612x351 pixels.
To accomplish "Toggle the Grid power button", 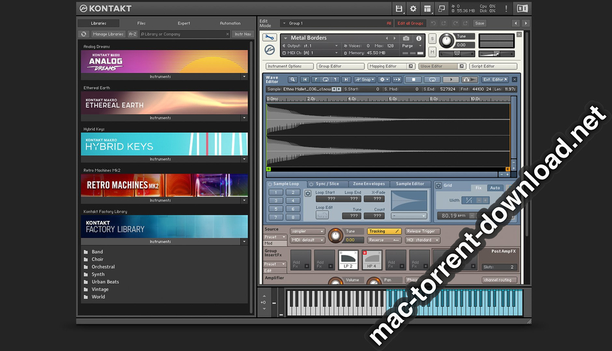I will [x=438, y=185].
